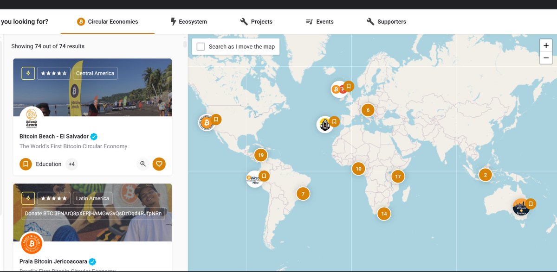Open the Circular Economies tab
This screenshot has height=272, width=557.
(x=107, y=22)
